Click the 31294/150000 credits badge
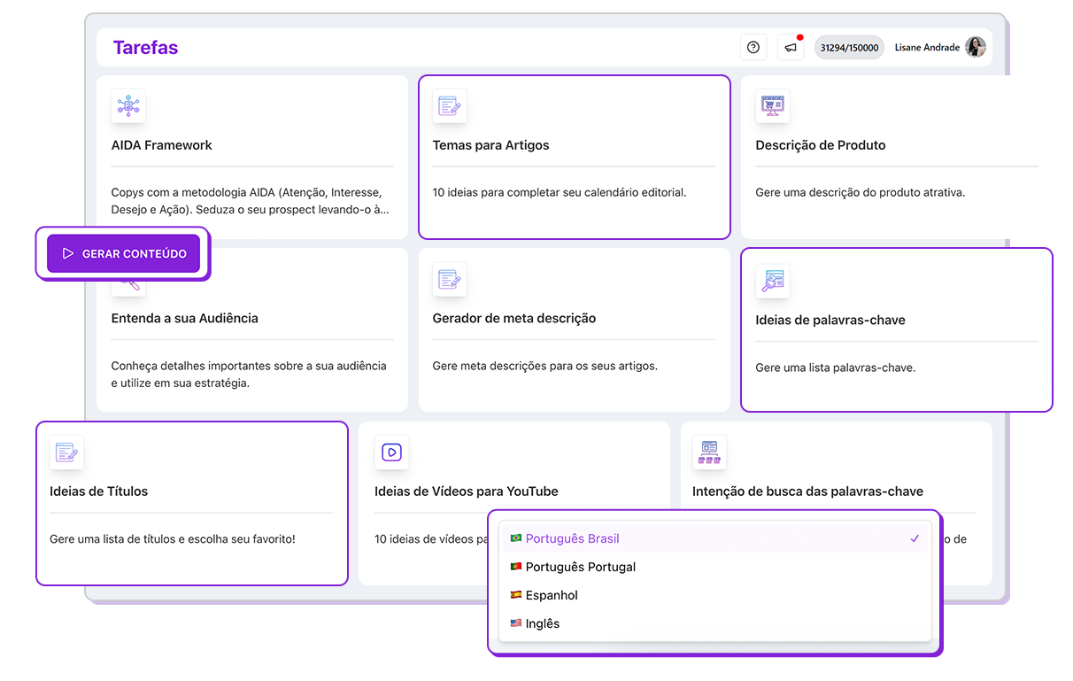The width and height of the screenshot is (1073, 681). (849, 48)
